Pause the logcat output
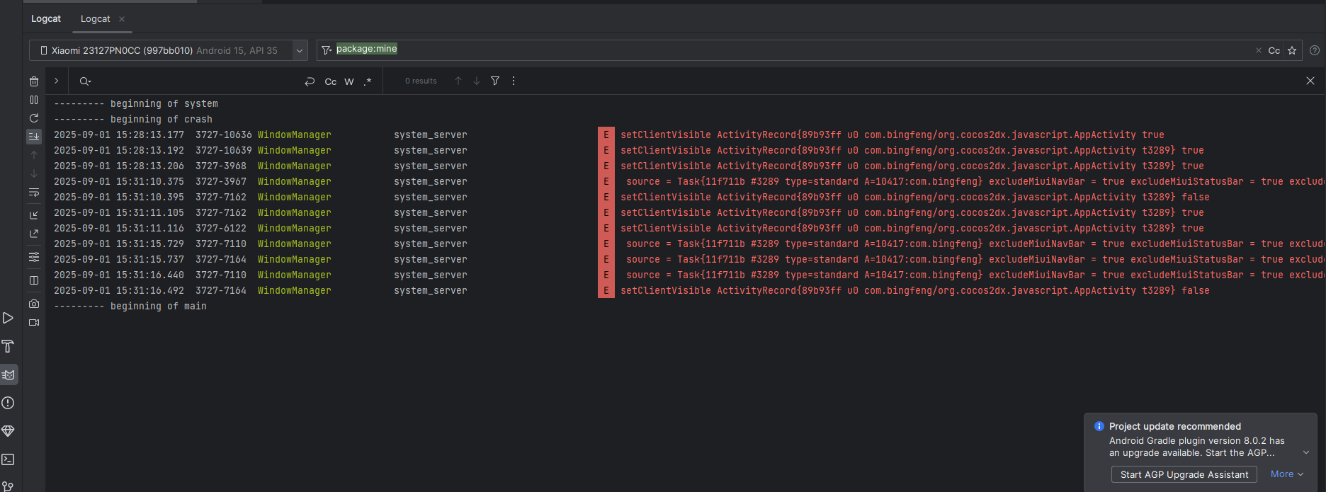1326x492 pixels. pos(34,100)
